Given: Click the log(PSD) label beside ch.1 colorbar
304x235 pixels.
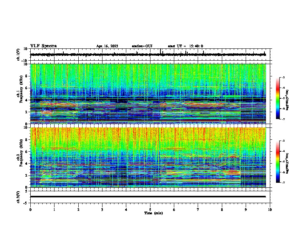Looking at the screenshot, I should [287, 100].
